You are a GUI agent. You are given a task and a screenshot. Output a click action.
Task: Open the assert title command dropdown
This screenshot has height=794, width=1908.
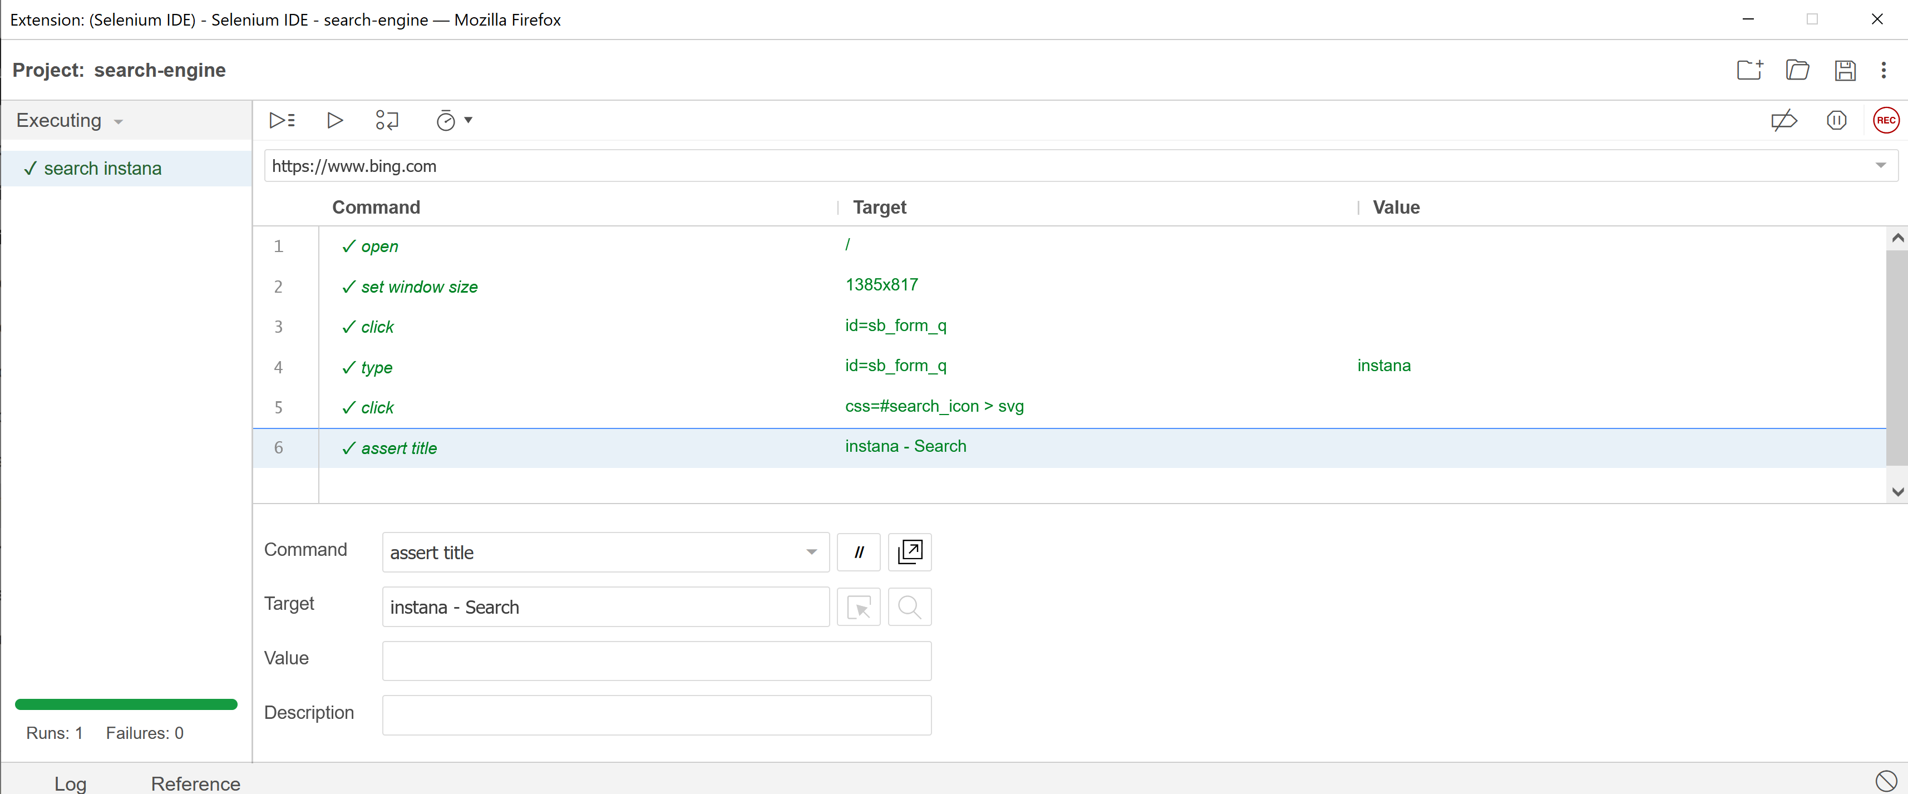point(811,553)
